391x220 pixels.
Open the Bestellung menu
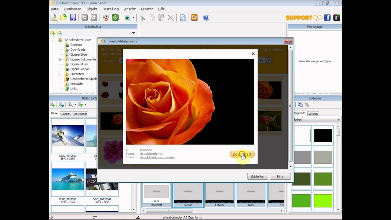[x=111, y=9]
